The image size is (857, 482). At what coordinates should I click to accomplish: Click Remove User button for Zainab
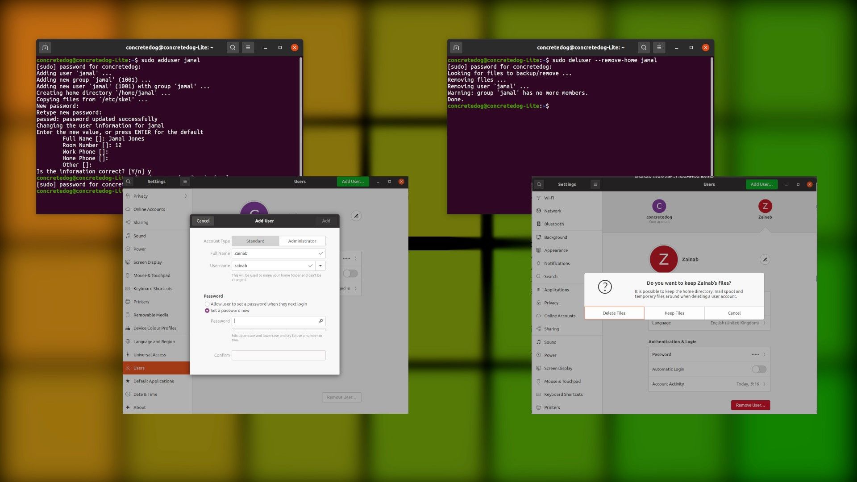pyautogui.click(x=750, y=405)
